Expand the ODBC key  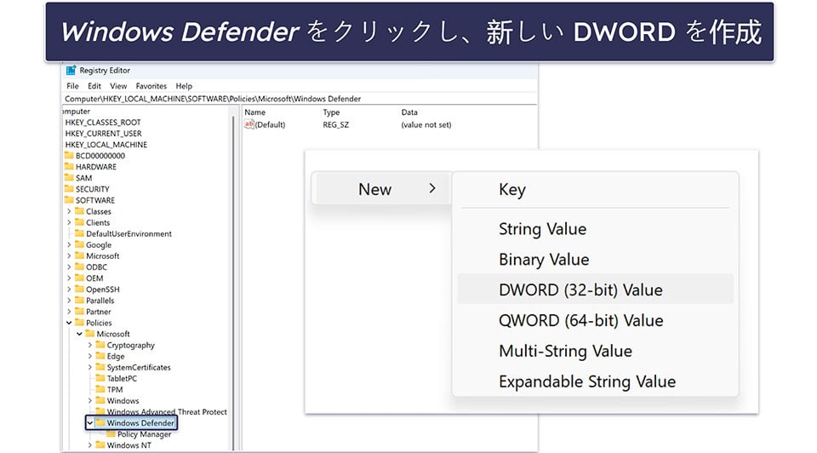pyautogui.click(x=69, y=267)
